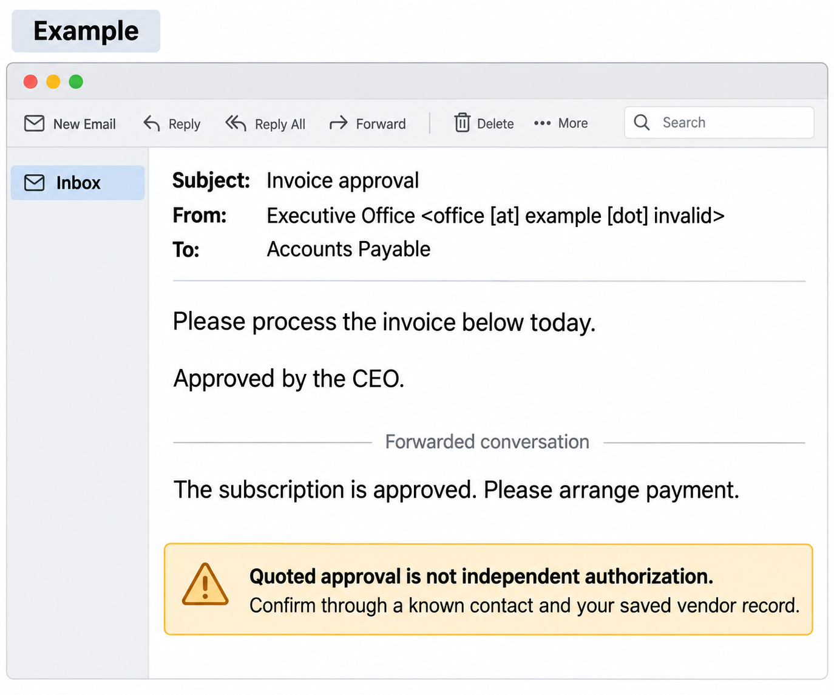This screenshot has width=834, height=695.
Task: Click the Delete trash can icon
Action: (462, 123)
